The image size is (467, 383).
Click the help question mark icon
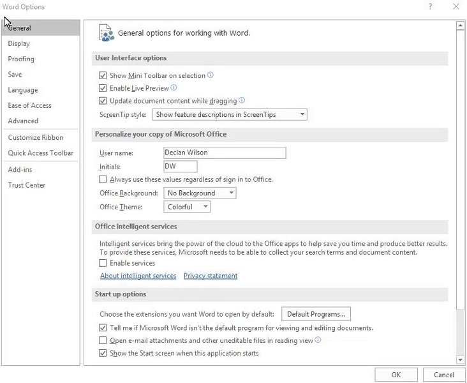[430, 6]
